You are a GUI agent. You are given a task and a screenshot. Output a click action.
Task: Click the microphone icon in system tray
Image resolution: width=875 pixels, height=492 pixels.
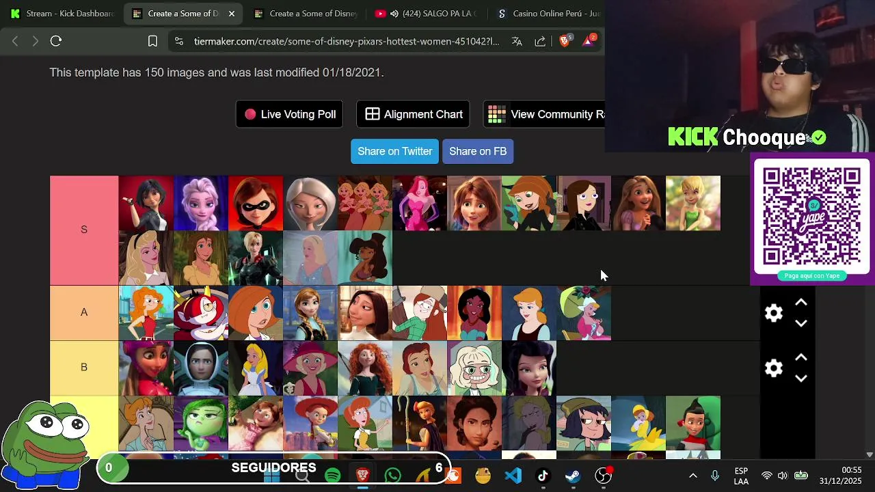pyautogui.click(x=715, y=476)
